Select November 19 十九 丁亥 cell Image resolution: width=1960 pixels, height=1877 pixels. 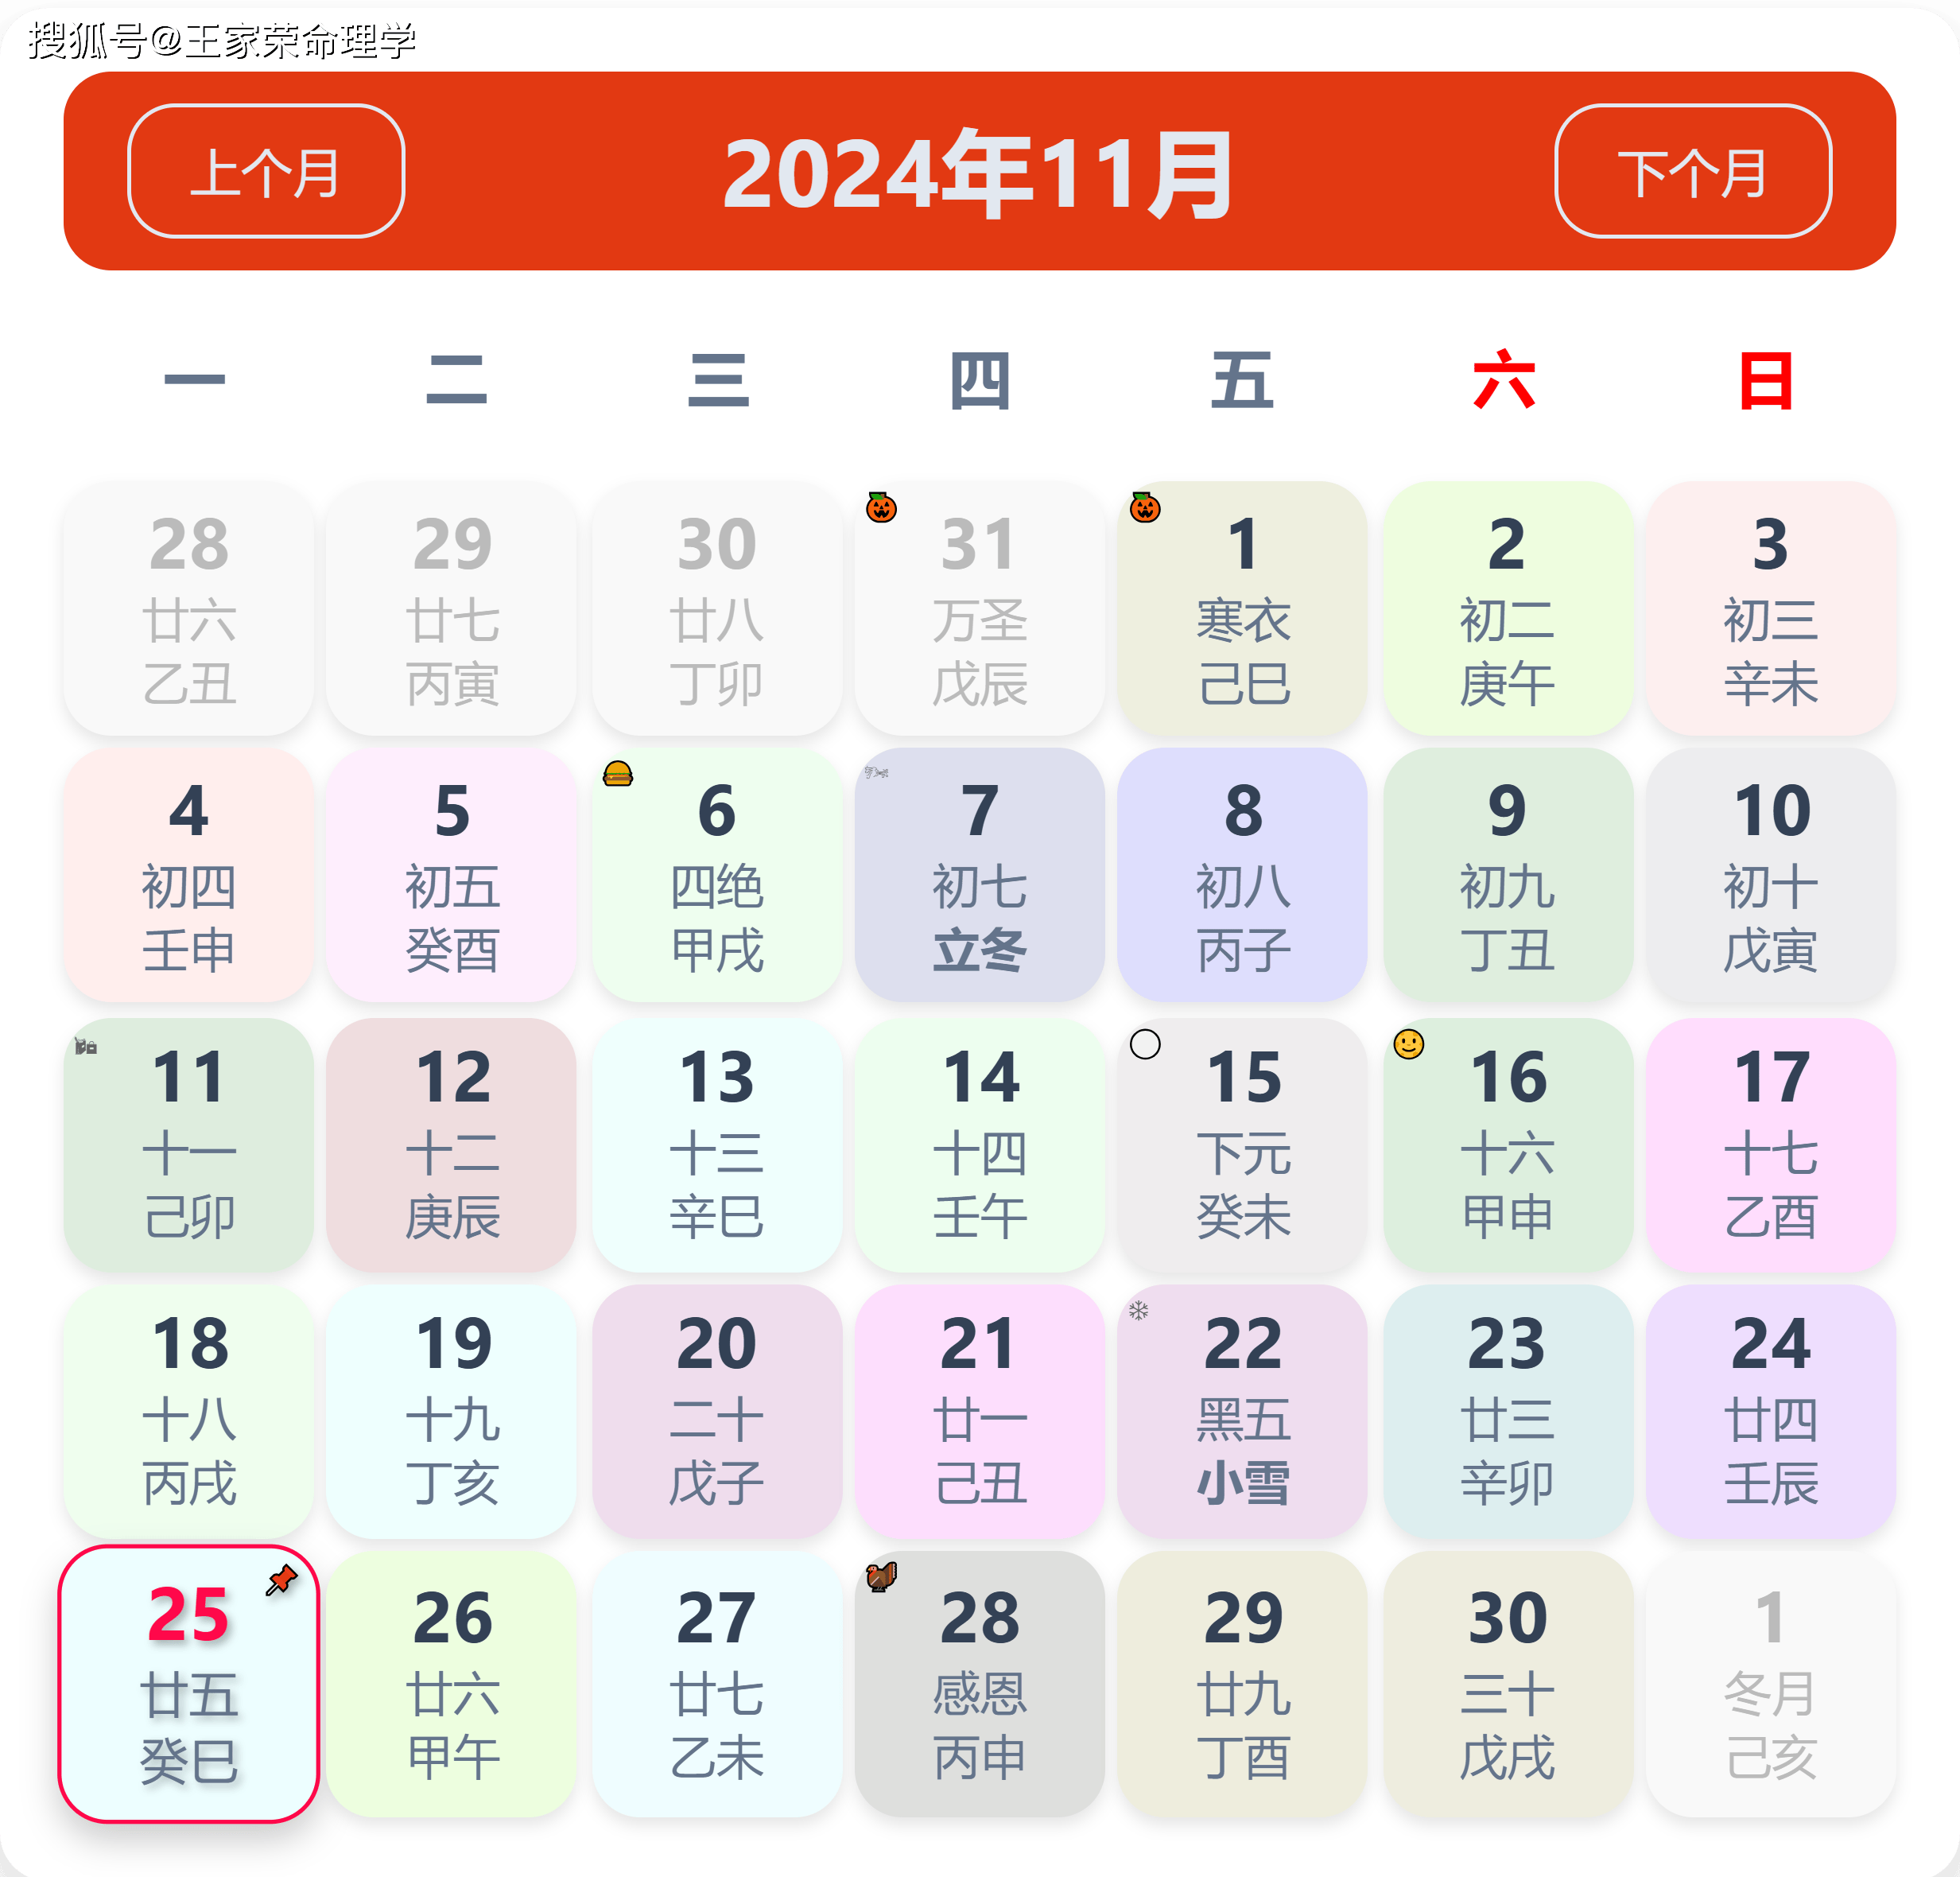[452, 1411]
